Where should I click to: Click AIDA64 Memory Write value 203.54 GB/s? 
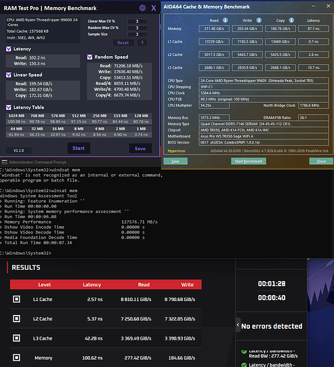tap(247, 29)
